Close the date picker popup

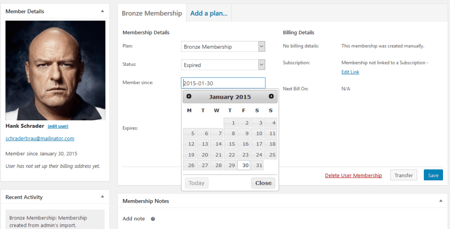(x=263, y=183)
